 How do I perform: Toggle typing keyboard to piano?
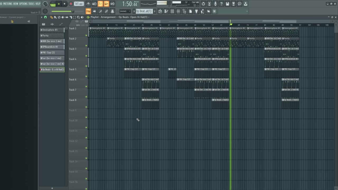[88, 11]
